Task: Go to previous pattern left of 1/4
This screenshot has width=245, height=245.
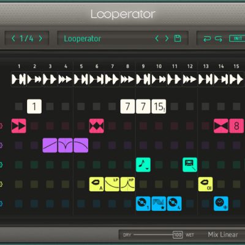Action: [x=13, y=39]
